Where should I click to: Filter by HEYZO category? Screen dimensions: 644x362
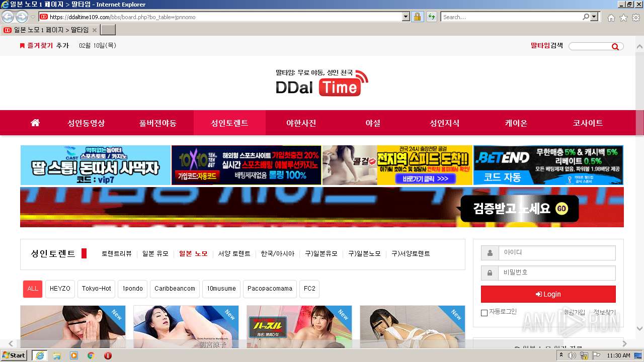click(60, 289)
